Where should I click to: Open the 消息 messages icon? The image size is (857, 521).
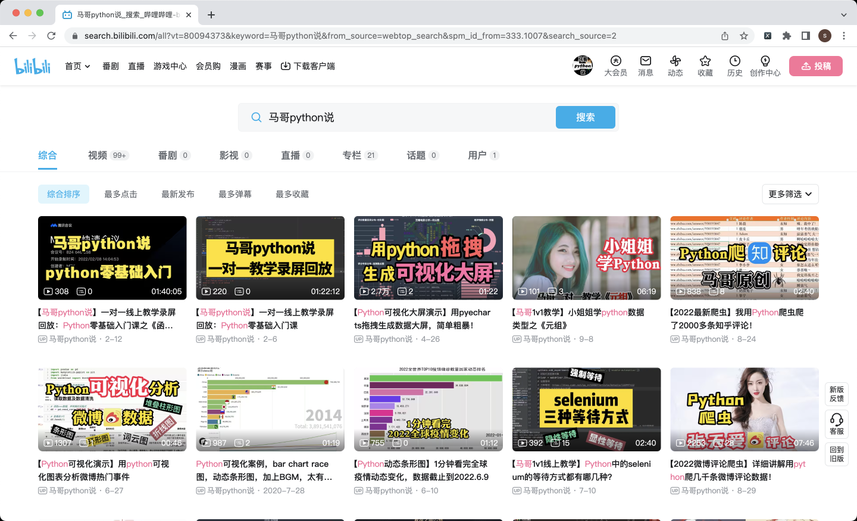tap(645, 61)
